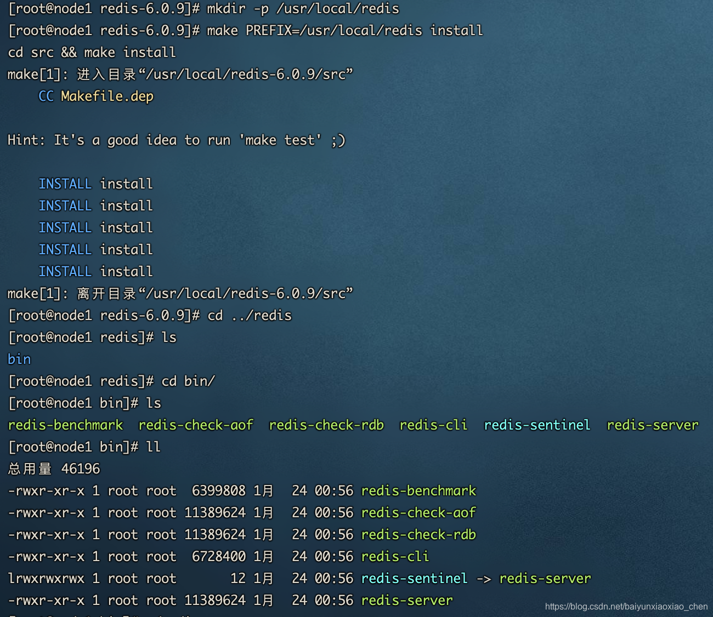This screenshot has height=617, width=713.
Task: Click the '总用量 46196' total line
Action: point(54,469)
